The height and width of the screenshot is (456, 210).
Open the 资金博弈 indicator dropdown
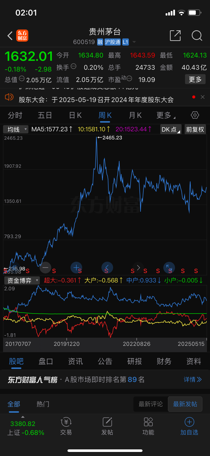(x=22, y=280)
